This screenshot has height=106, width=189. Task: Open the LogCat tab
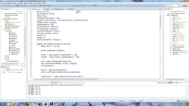pyautogui.click(x=63, y=83)
